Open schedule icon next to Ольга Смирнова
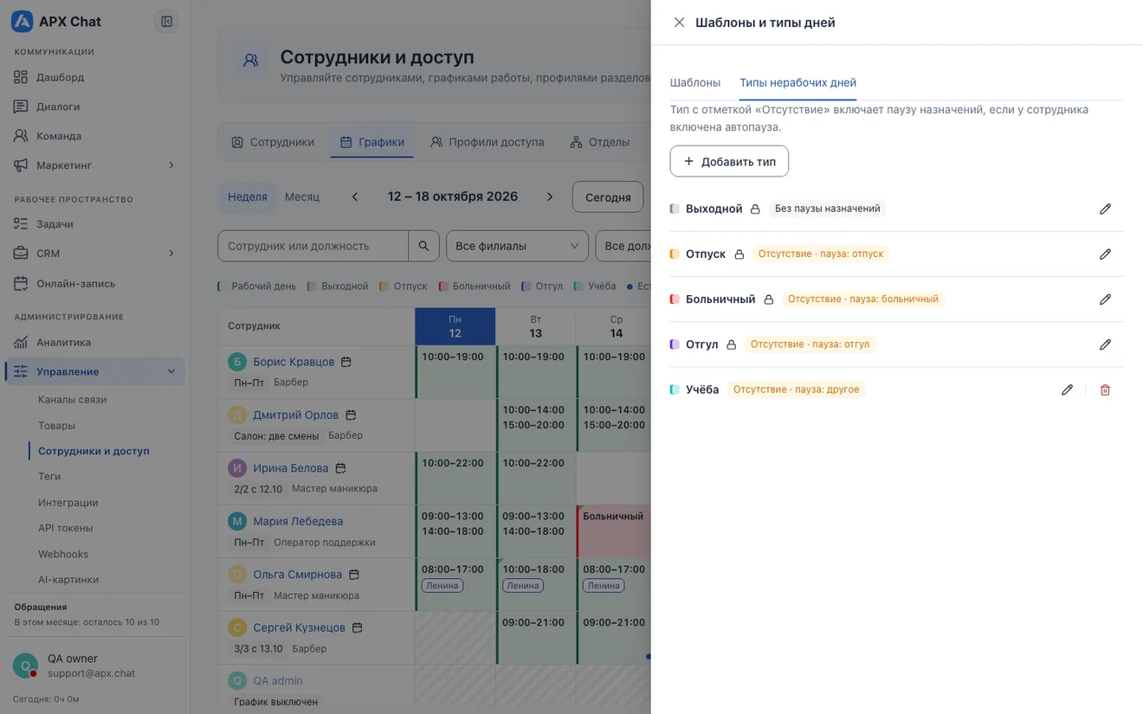The width and height of the screenshot is (1143, 714). [x=354, y=575]
